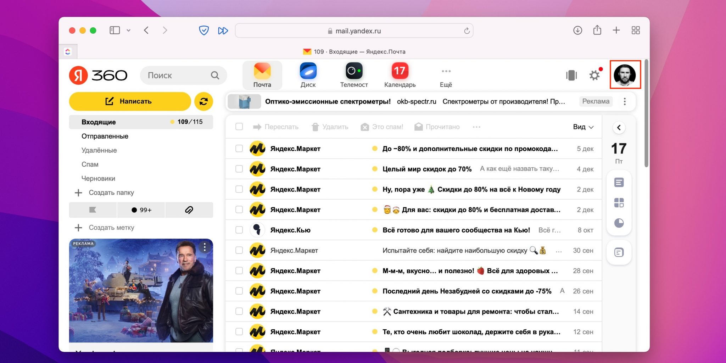Filter unread messages 99+
Screen dimensions: 726x363
(x=141, y=210)
